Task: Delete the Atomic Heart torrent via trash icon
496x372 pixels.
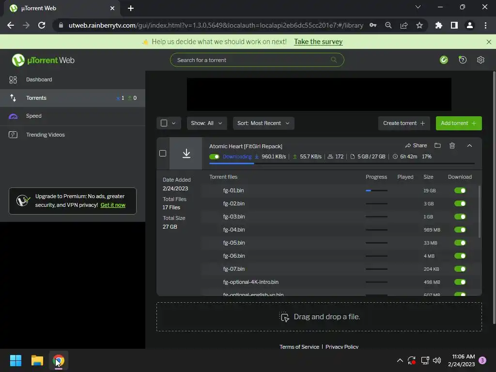Action: (452, 145)
